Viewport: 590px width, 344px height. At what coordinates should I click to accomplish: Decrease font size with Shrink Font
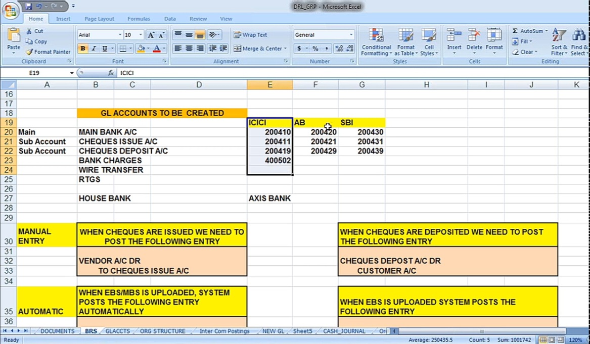click(162, 35)
